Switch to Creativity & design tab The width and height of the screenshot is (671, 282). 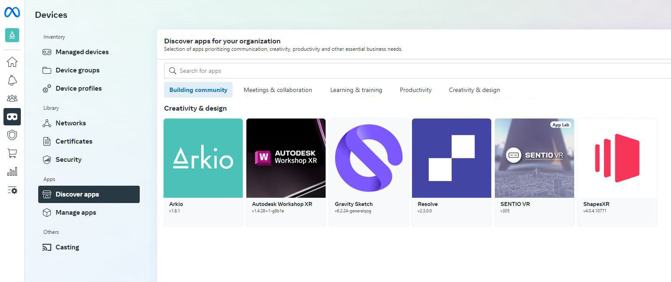pos(474,90)
